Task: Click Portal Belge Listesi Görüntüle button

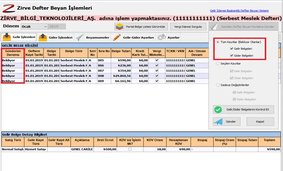Action: coord(141,27)
